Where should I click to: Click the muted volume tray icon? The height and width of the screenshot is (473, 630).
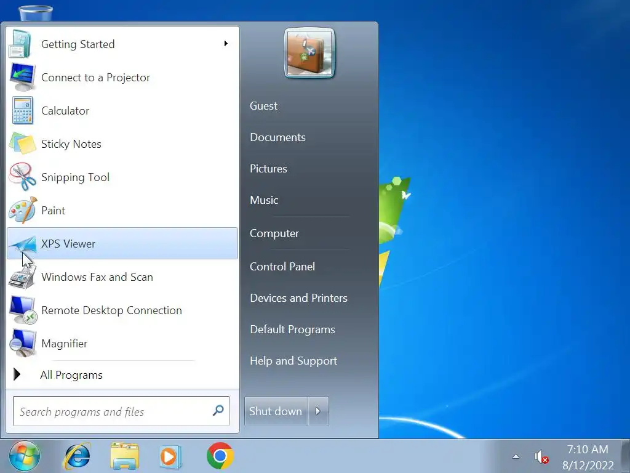541,457
